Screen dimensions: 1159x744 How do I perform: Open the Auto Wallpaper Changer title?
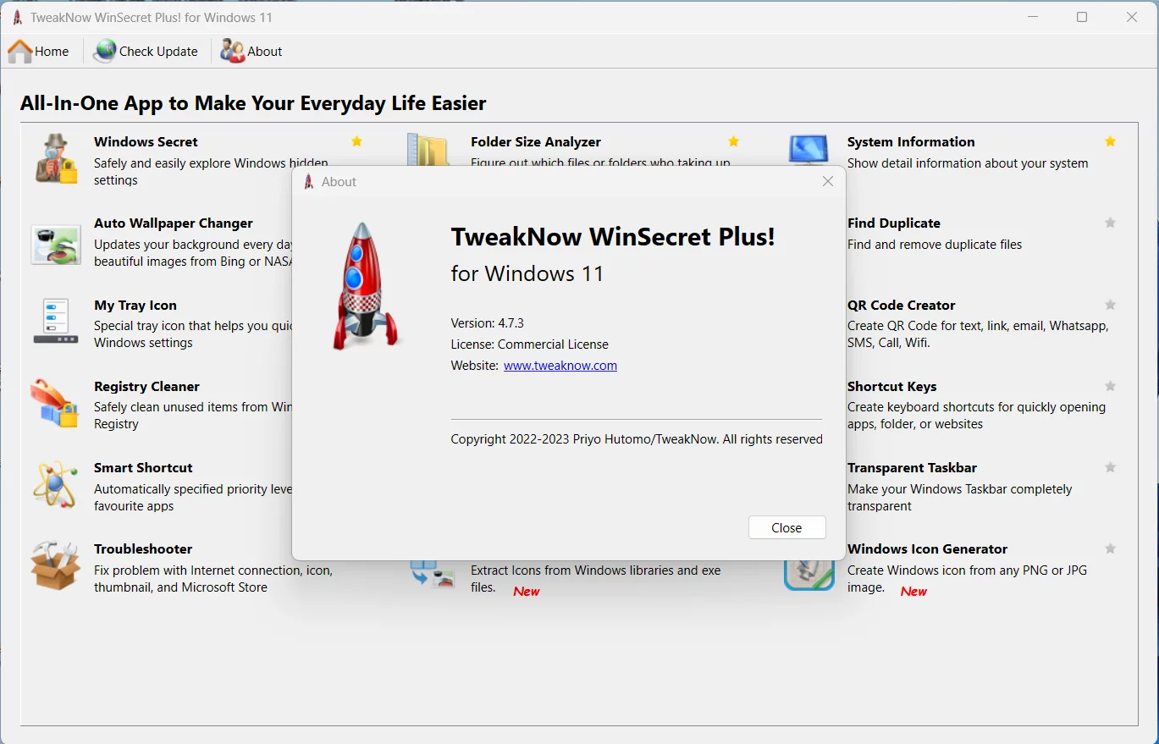pyautogui.click(x=174, y=223)
